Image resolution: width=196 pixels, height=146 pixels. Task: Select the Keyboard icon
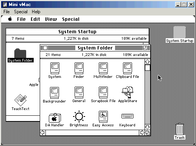click(128, 116)
